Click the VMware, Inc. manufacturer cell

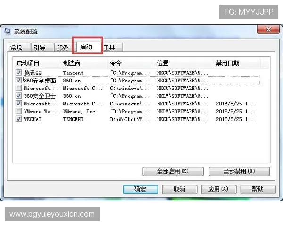tap(80, 112)
